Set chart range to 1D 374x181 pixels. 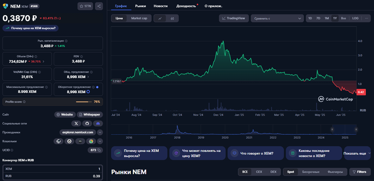tap(310, 18)
